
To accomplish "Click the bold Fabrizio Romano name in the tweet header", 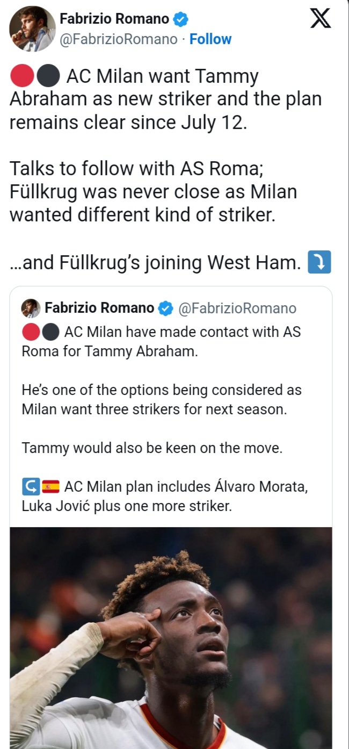I will [x=113, y=20].
